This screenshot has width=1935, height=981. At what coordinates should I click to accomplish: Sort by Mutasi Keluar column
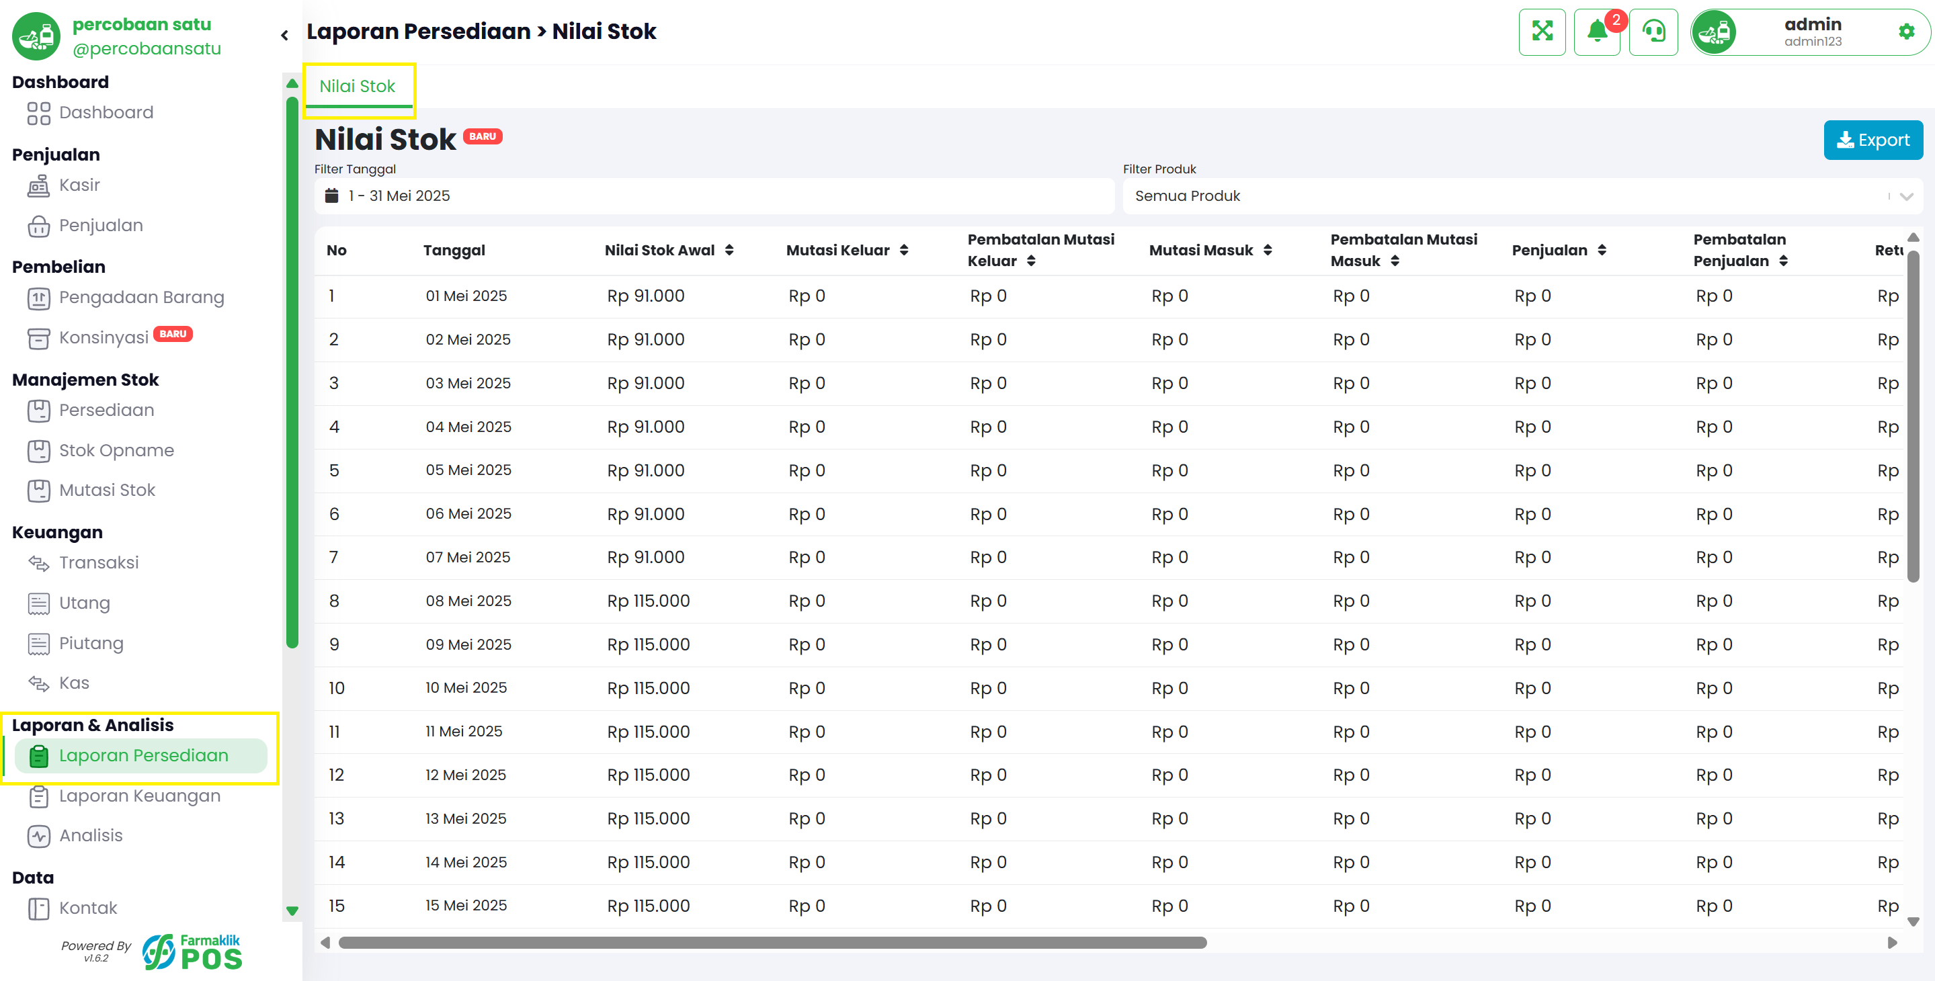(904, 250)
